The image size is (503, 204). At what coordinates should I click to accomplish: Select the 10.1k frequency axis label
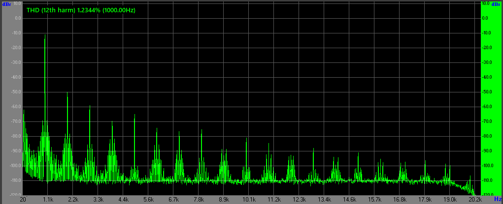(x=249, y=200)
